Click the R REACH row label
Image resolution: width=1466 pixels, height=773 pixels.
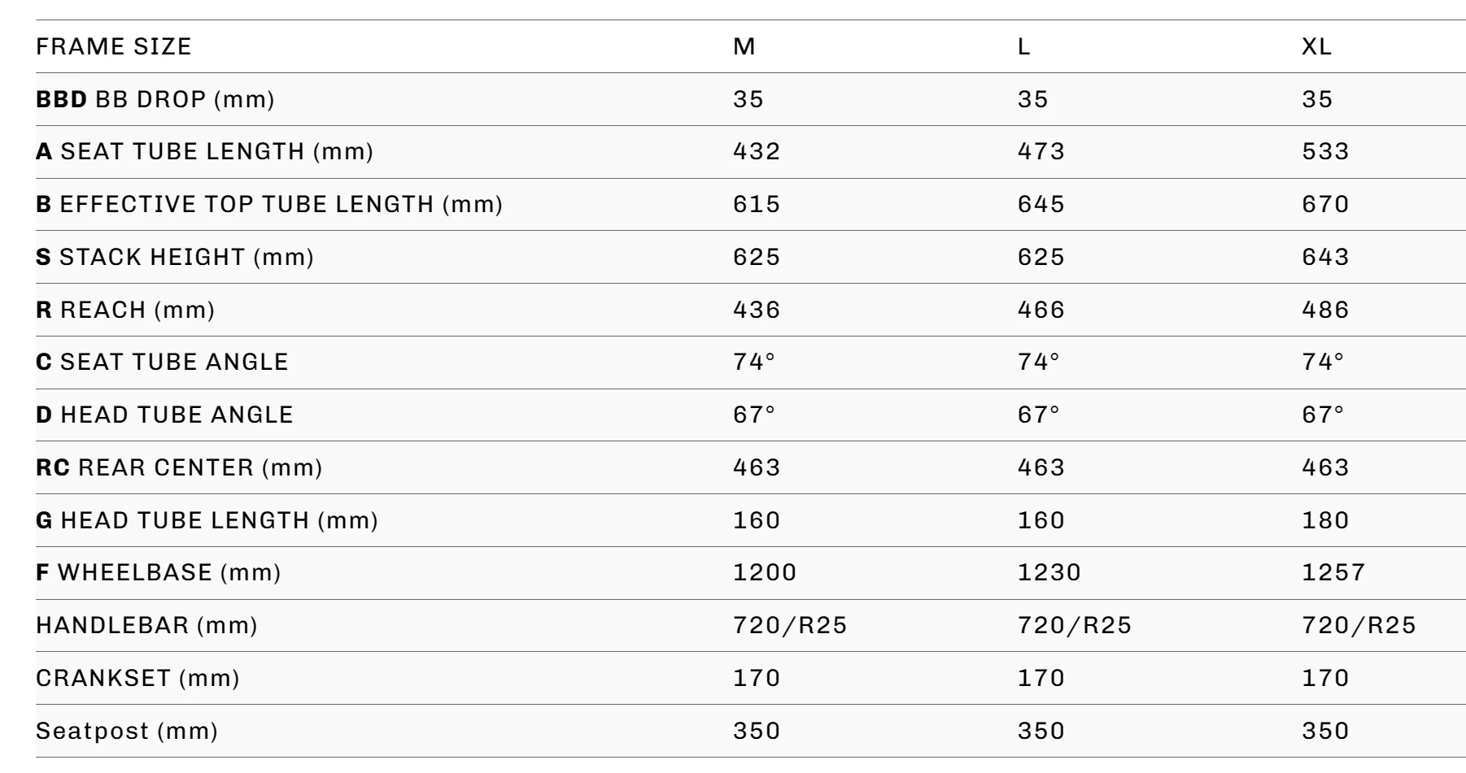coord(125,310)
